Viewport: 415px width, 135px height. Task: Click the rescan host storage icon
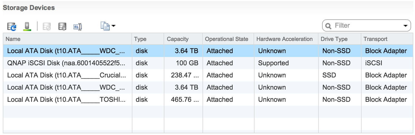tap(27, 26)
